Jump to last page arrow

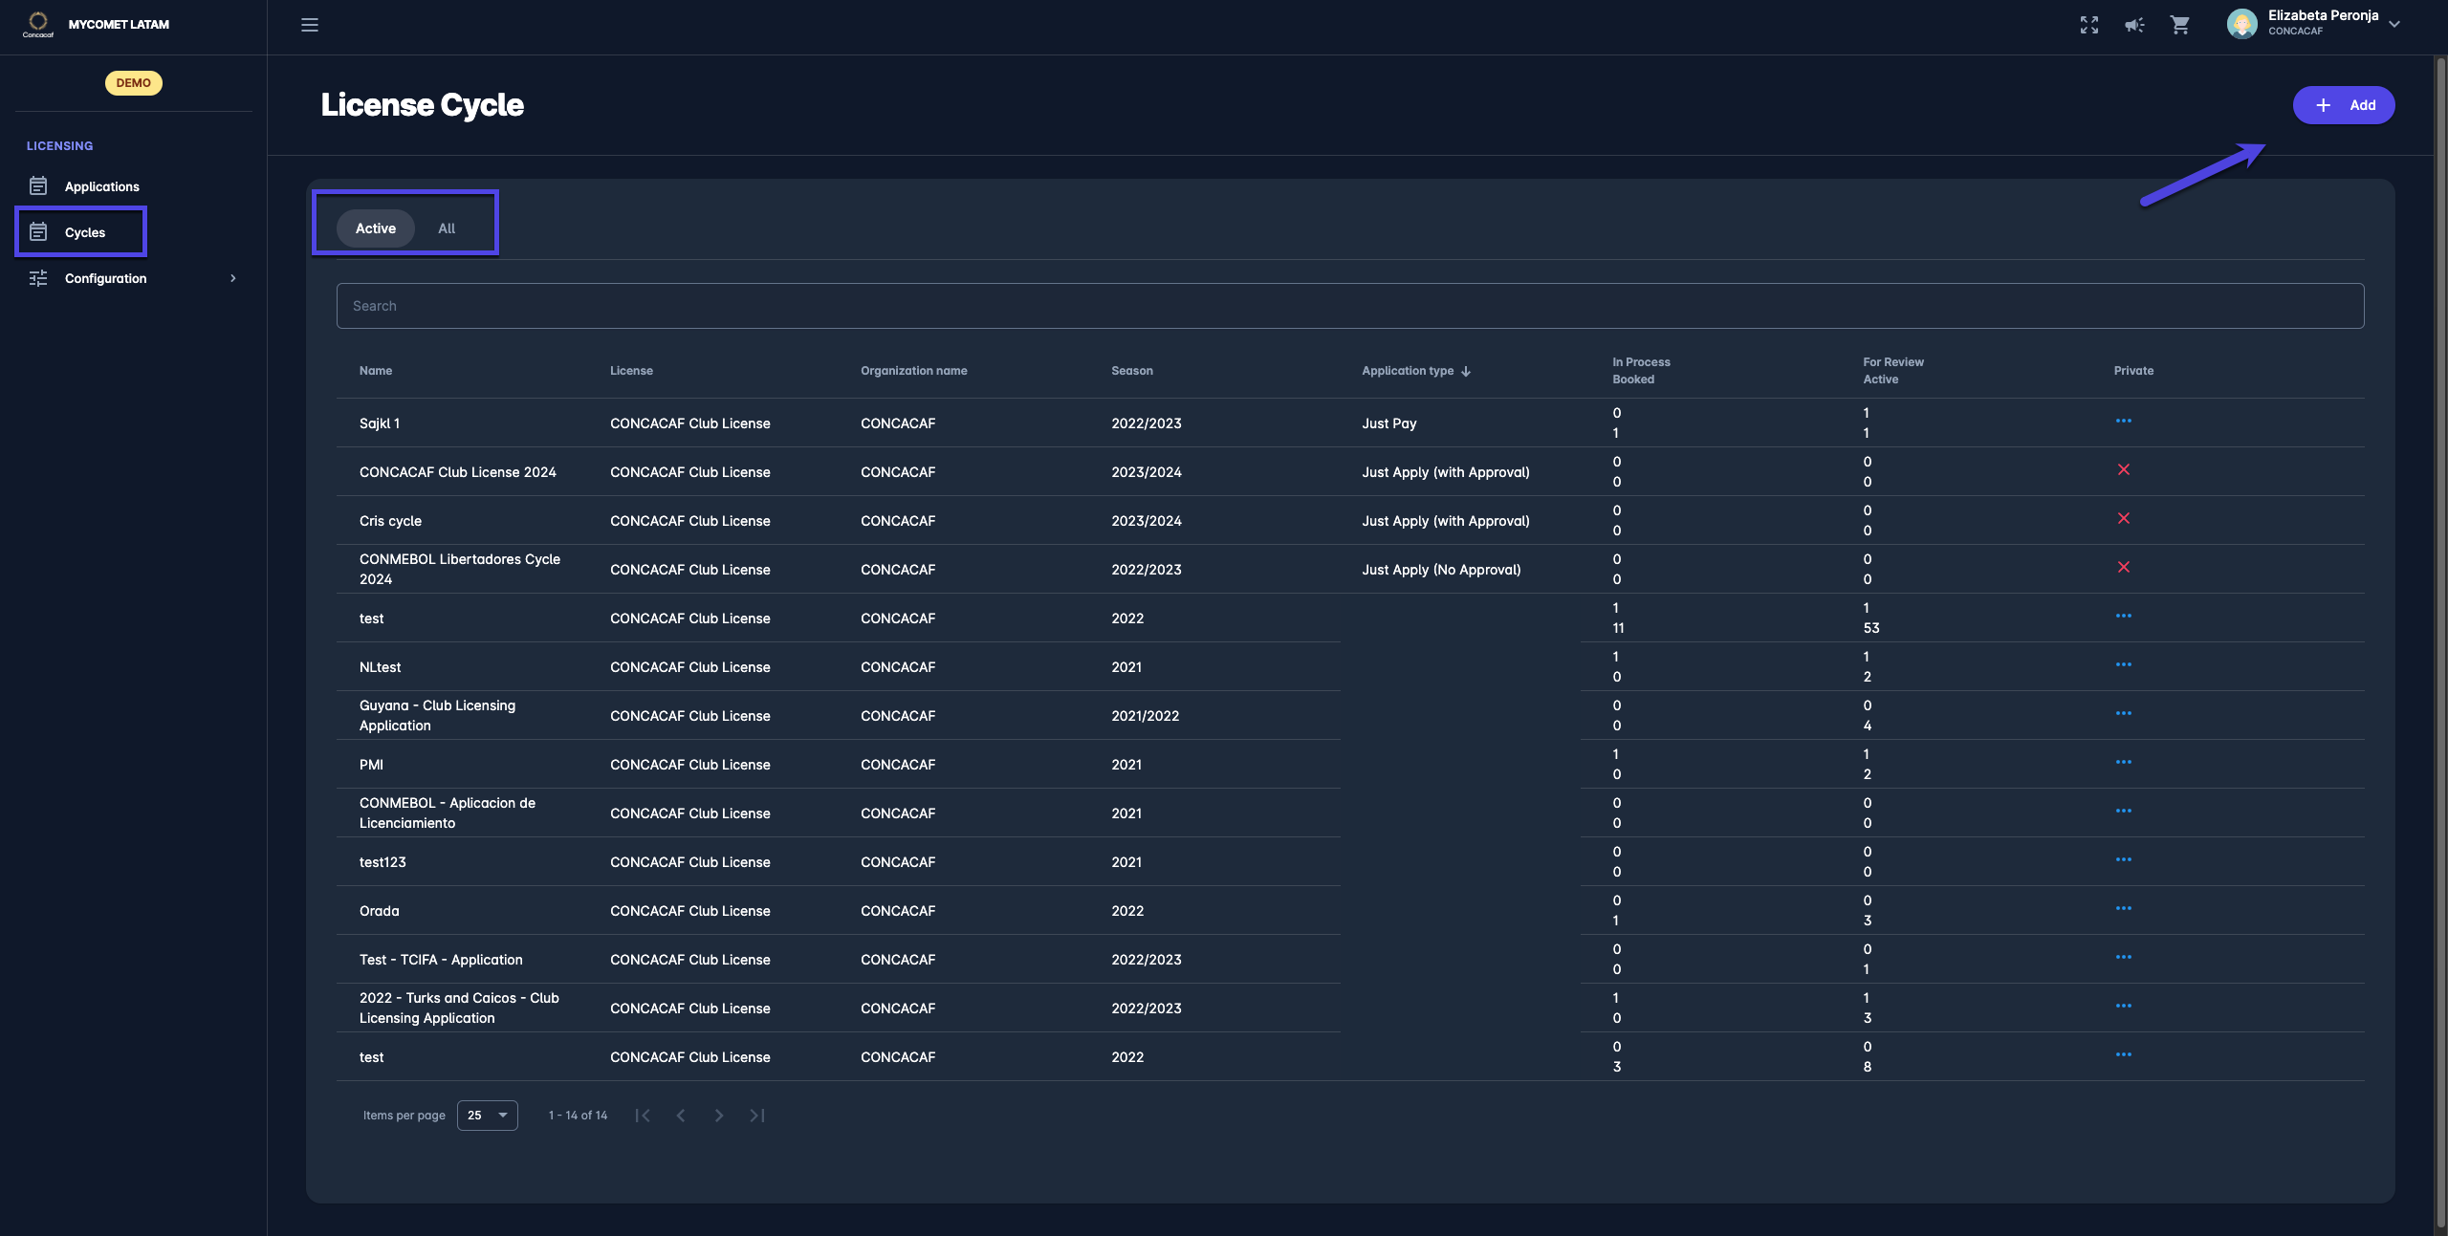757,1116
